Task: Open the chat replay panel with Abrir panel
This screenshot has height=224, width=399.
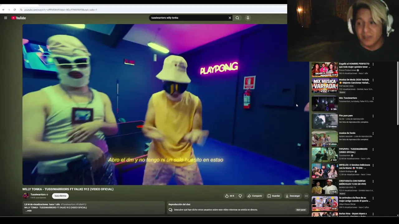Action: tap(301, 210)
